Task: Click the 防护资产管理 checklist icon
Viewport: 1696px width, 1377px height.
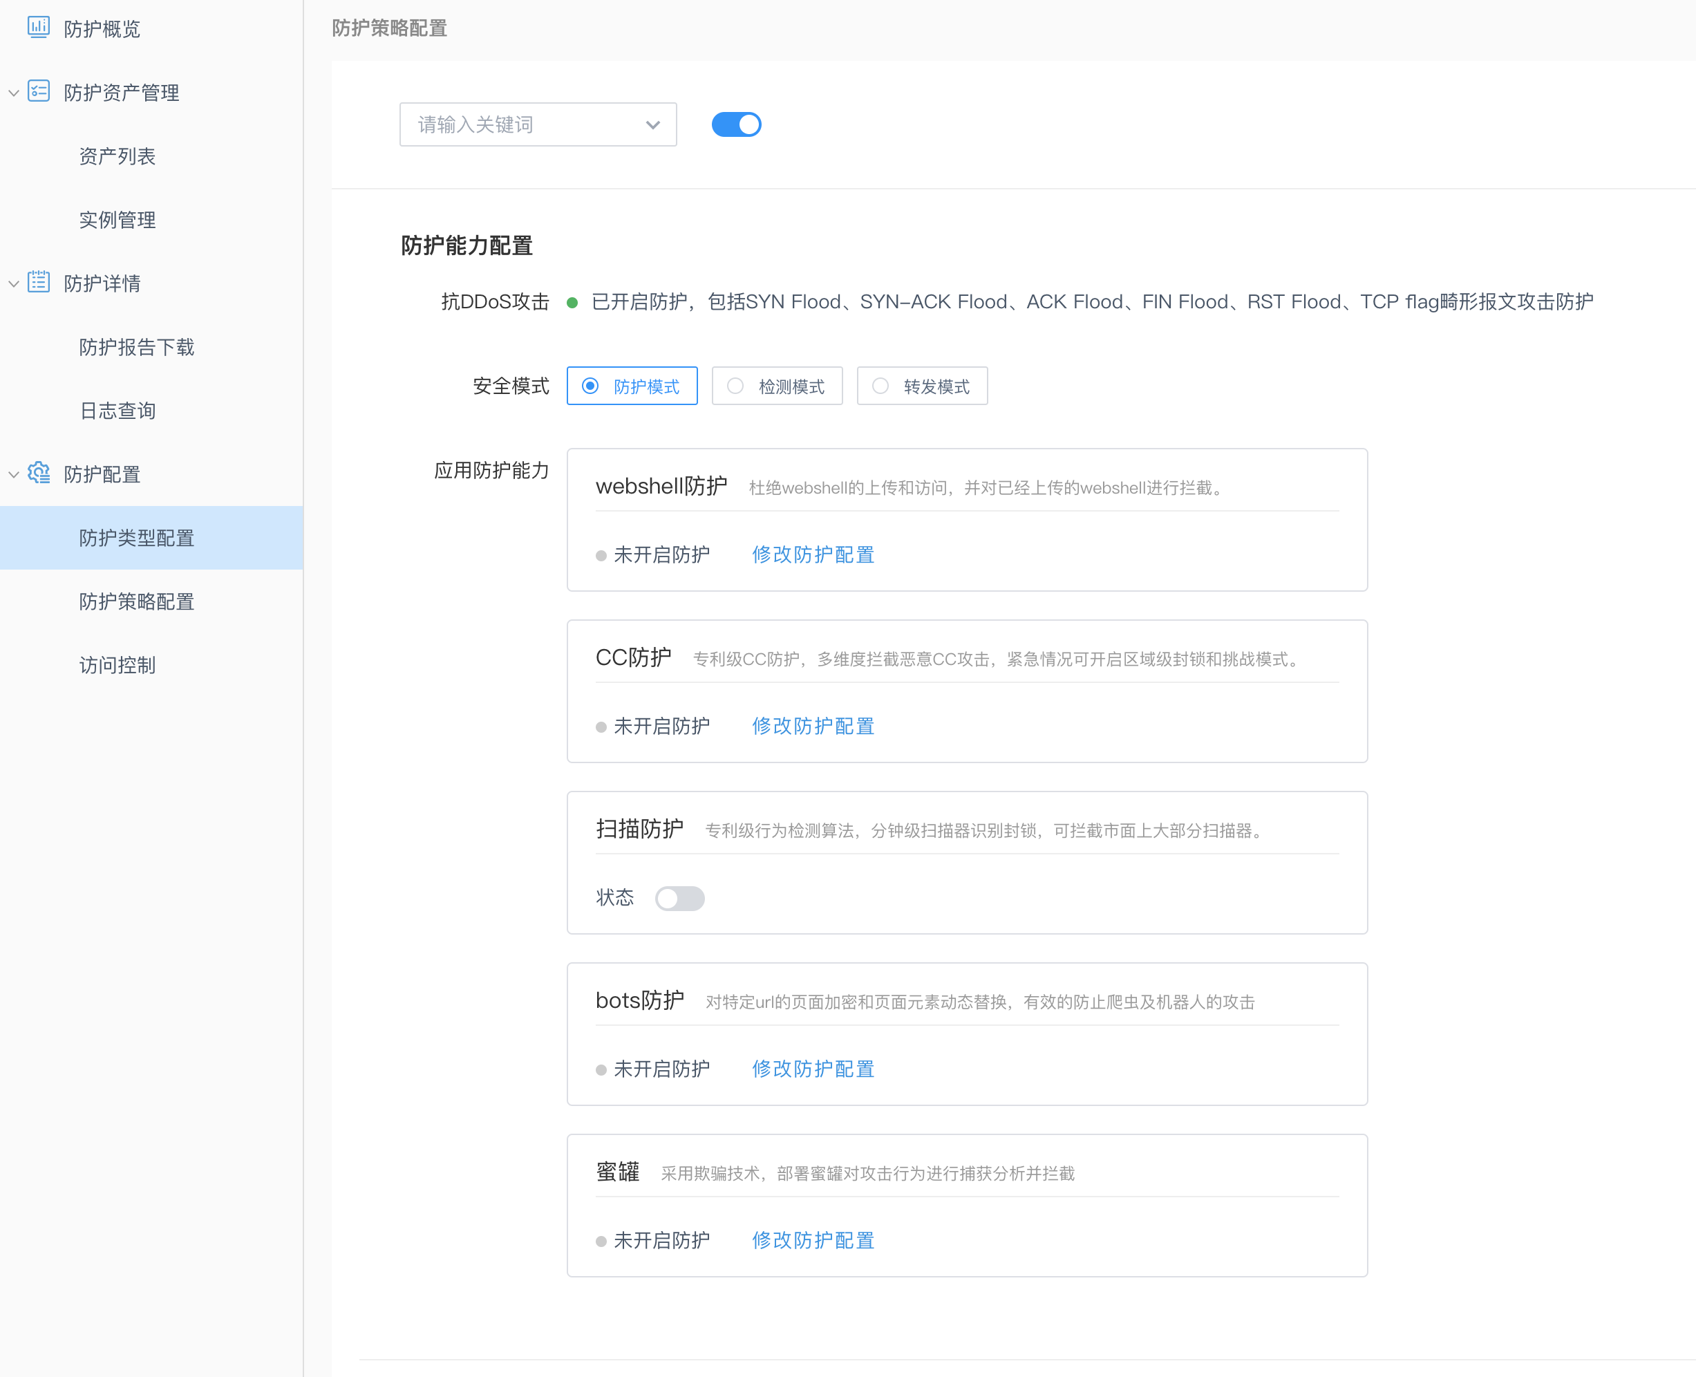Action: pyautogui.click(x=38, y=91)
